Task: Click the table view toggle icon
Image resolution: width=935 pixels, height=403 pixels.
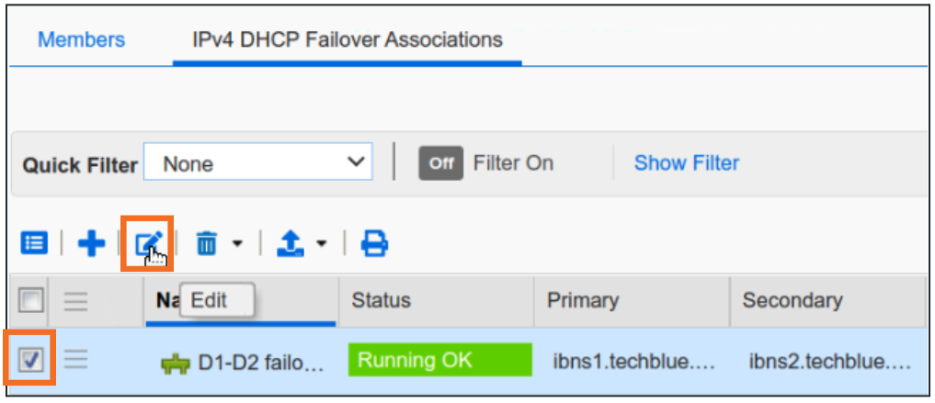Action: pyautogui.click(x=34, y=243)
